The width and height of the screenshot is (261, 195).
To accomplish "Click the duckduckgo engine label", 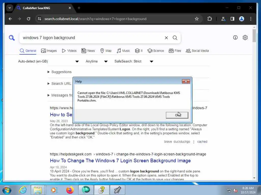I will pyautogui.click(x=182, y=142).
